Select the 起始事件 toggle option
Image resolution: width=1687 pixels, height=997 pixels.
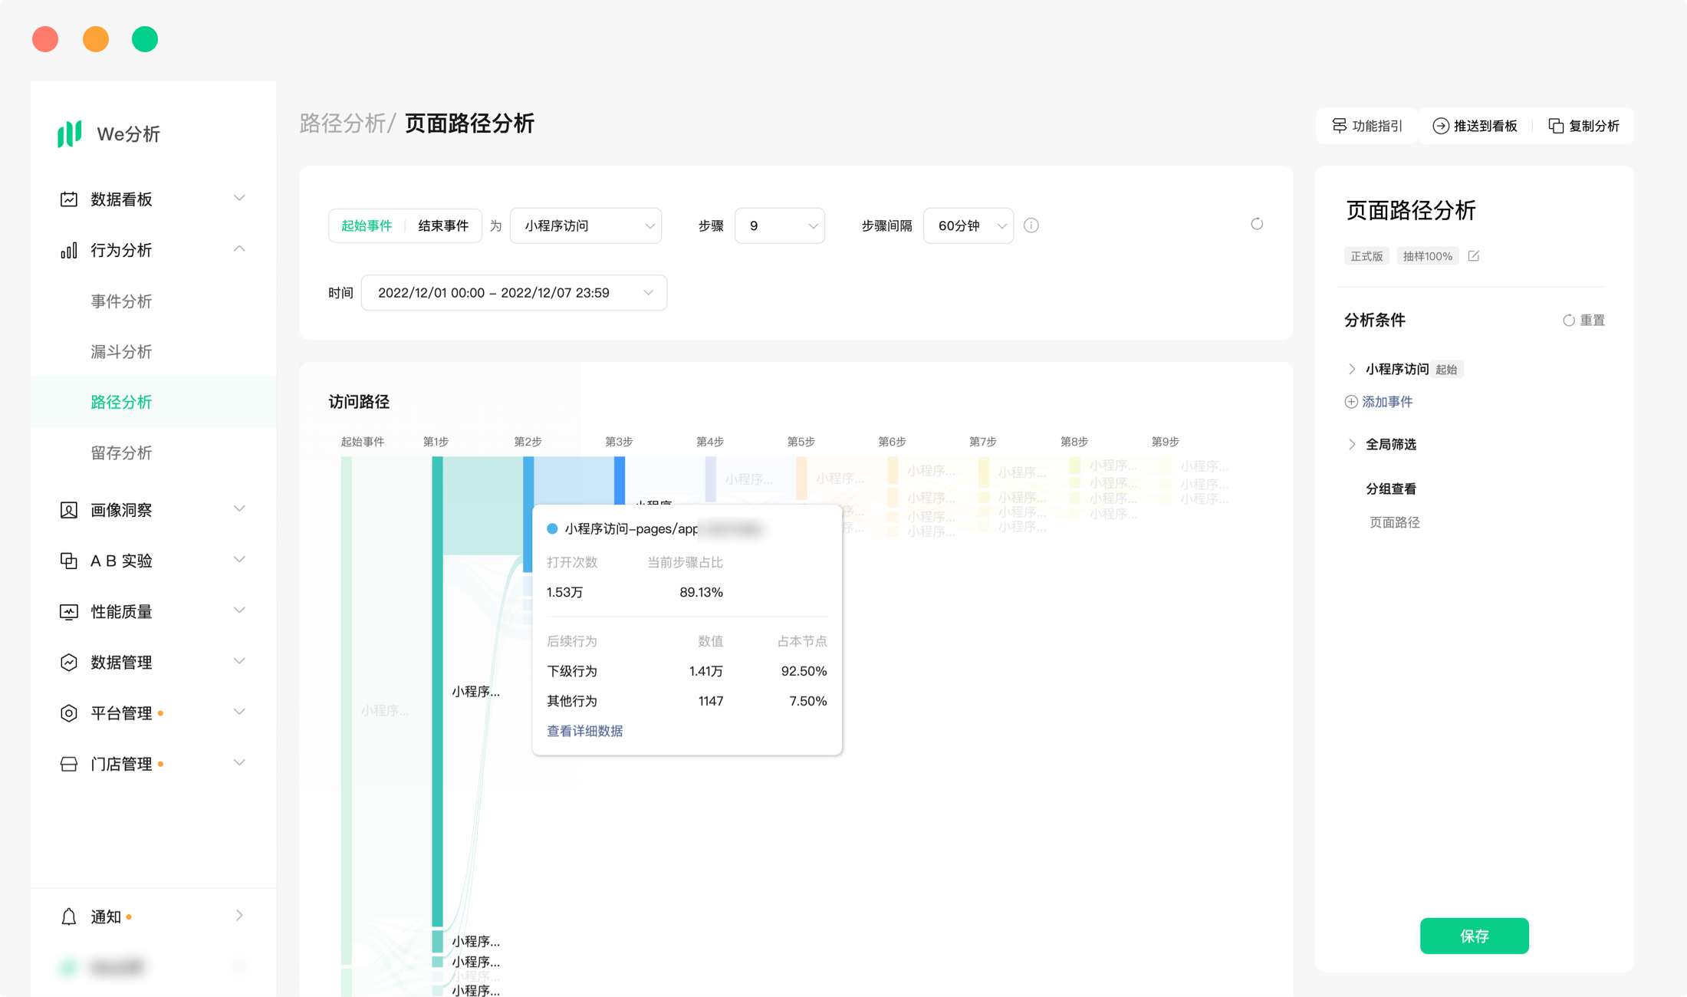(x=367, y=225)
